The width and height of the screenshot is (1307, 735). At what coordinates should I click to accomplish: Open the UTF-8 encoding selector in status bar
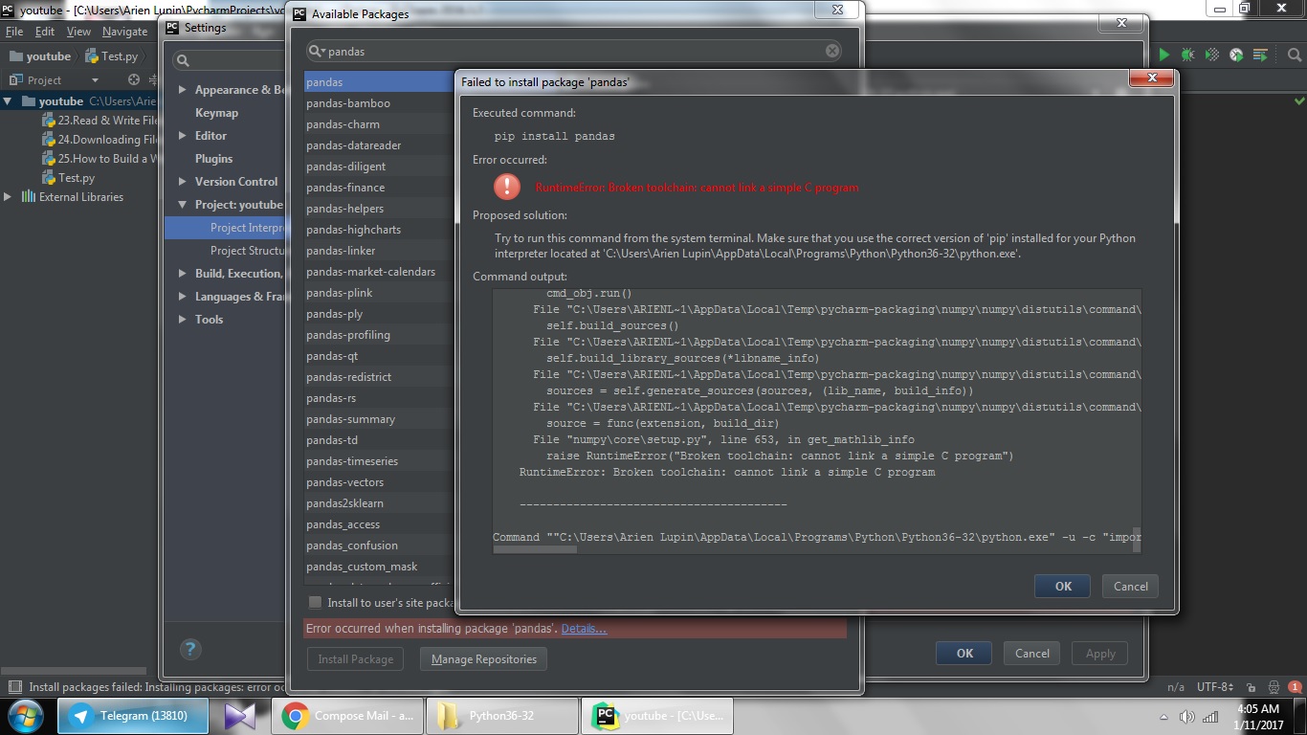point(1214,687)
